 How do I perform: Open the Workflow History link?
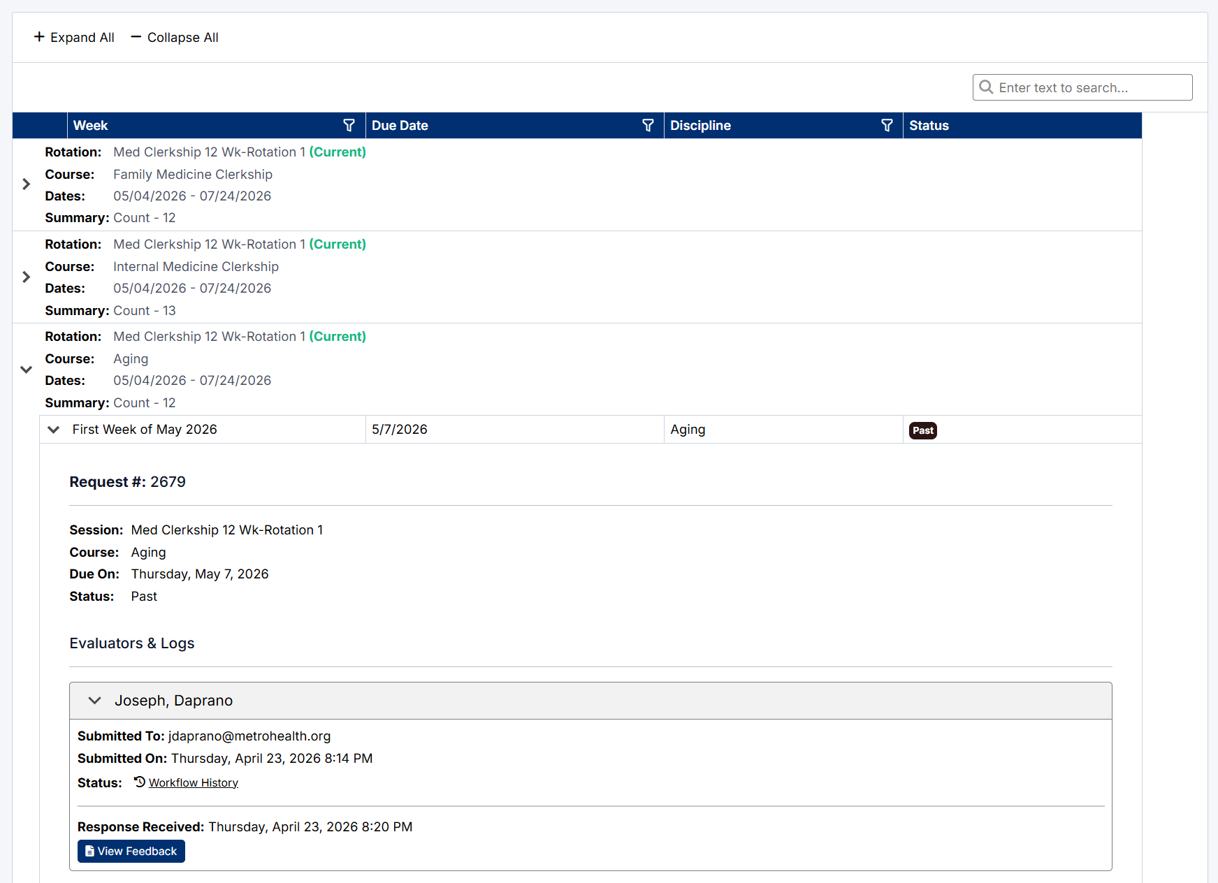tap(194, 783)
